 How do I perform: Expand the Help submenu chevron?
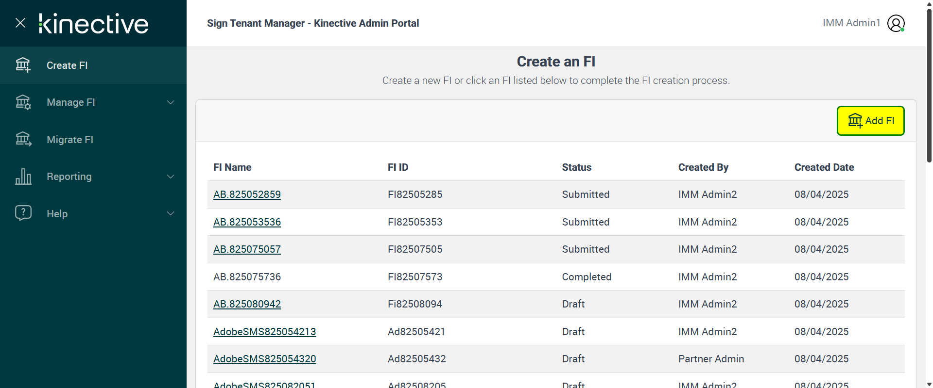(x=171, y=213)
